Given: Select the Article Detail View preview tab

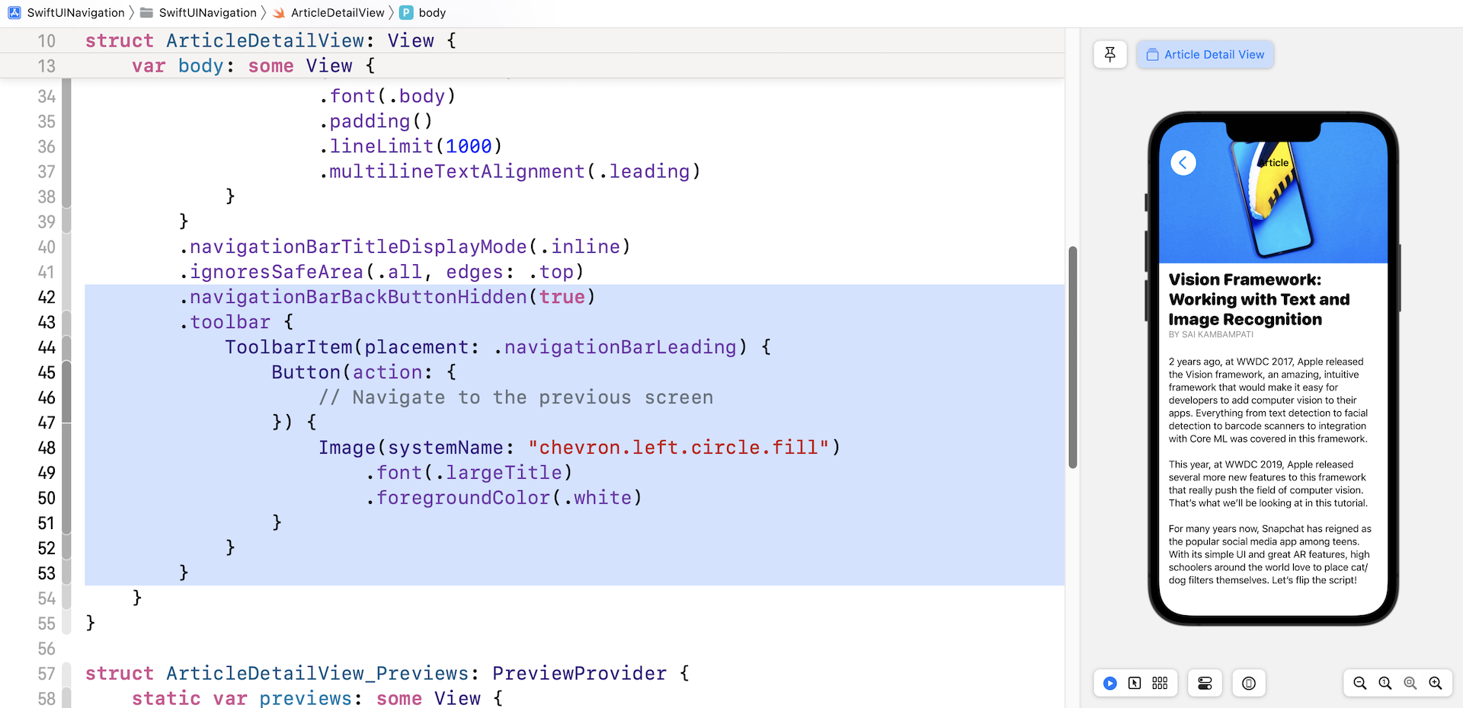Looking at the screenshot, I should pyautogui.click(x=1205, y=54).
